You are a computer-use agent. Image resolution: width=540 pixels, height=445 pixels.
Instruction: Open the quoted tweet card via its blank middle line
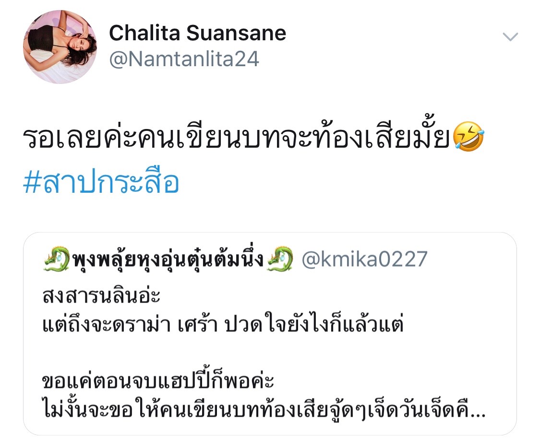pos(270,352)
